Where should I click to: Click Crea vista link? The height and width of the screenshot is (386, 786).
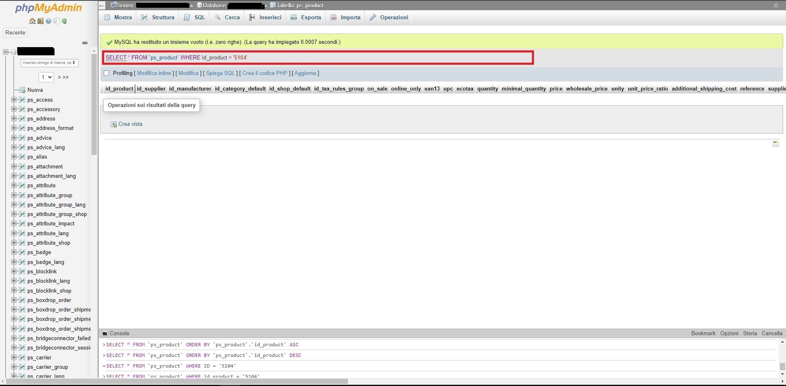pyautogui.click(x=130, y=124)
